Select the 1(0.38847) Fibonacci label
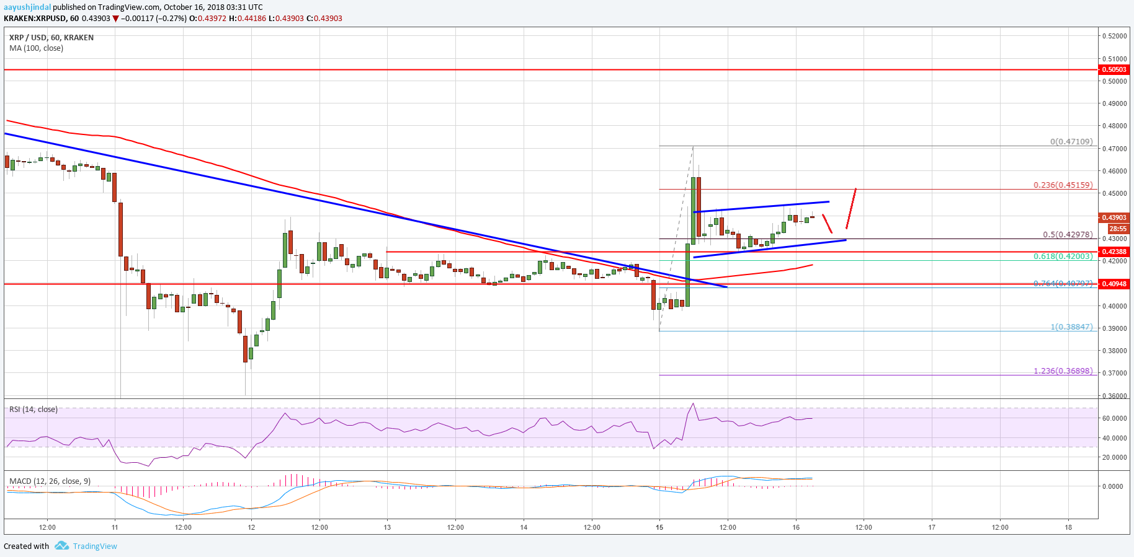Image resolution: width=1134 pixels, height=557 pixels. click(1071, 327)
